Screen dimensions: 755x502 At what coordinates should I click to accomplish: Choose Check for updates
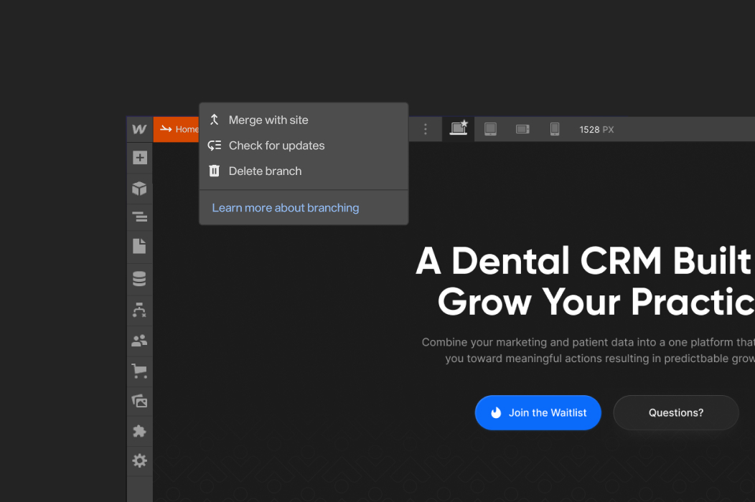click(304, 146)
